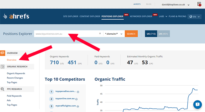
Task: Open Site Explorer tab
Action: pyautogui.click(x=71, y=16)
